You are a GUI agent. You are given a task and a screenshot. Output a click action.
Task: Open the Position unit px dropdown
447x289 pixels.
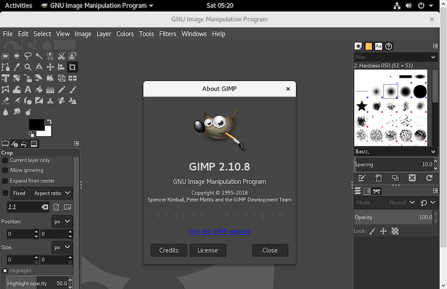[x=62, y=221]
